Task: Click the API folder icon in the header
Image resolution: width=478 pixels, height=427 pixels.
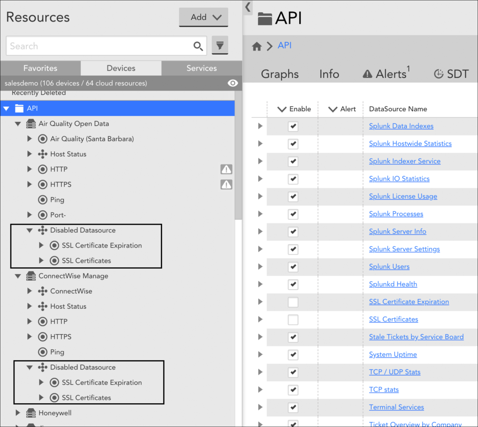Action: coord(265,18)
